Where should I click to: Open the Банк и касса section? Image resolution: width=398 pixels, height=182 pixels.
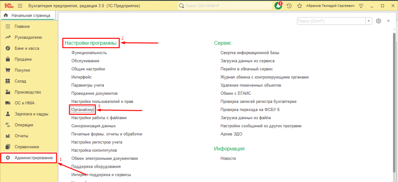(x=27, y=48)
